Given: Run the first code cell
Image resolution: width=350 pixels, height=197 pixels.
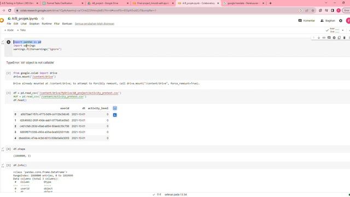Looking at the screenshot, I should 9,42.
